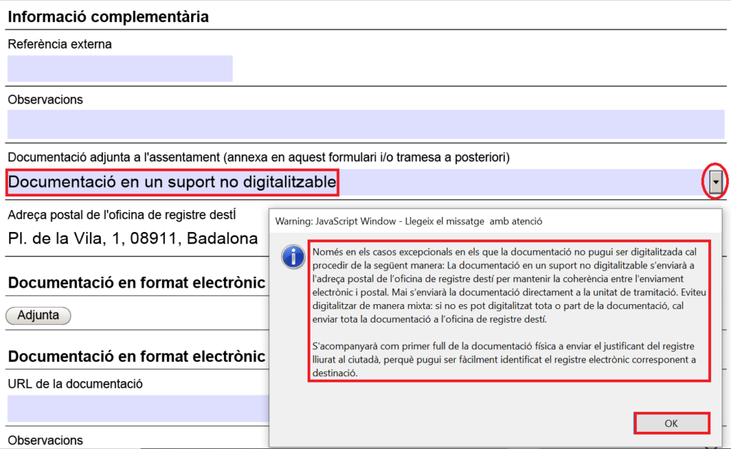
Task: Focus the URL de la documentació field
Action: click(x=136, y=409)
